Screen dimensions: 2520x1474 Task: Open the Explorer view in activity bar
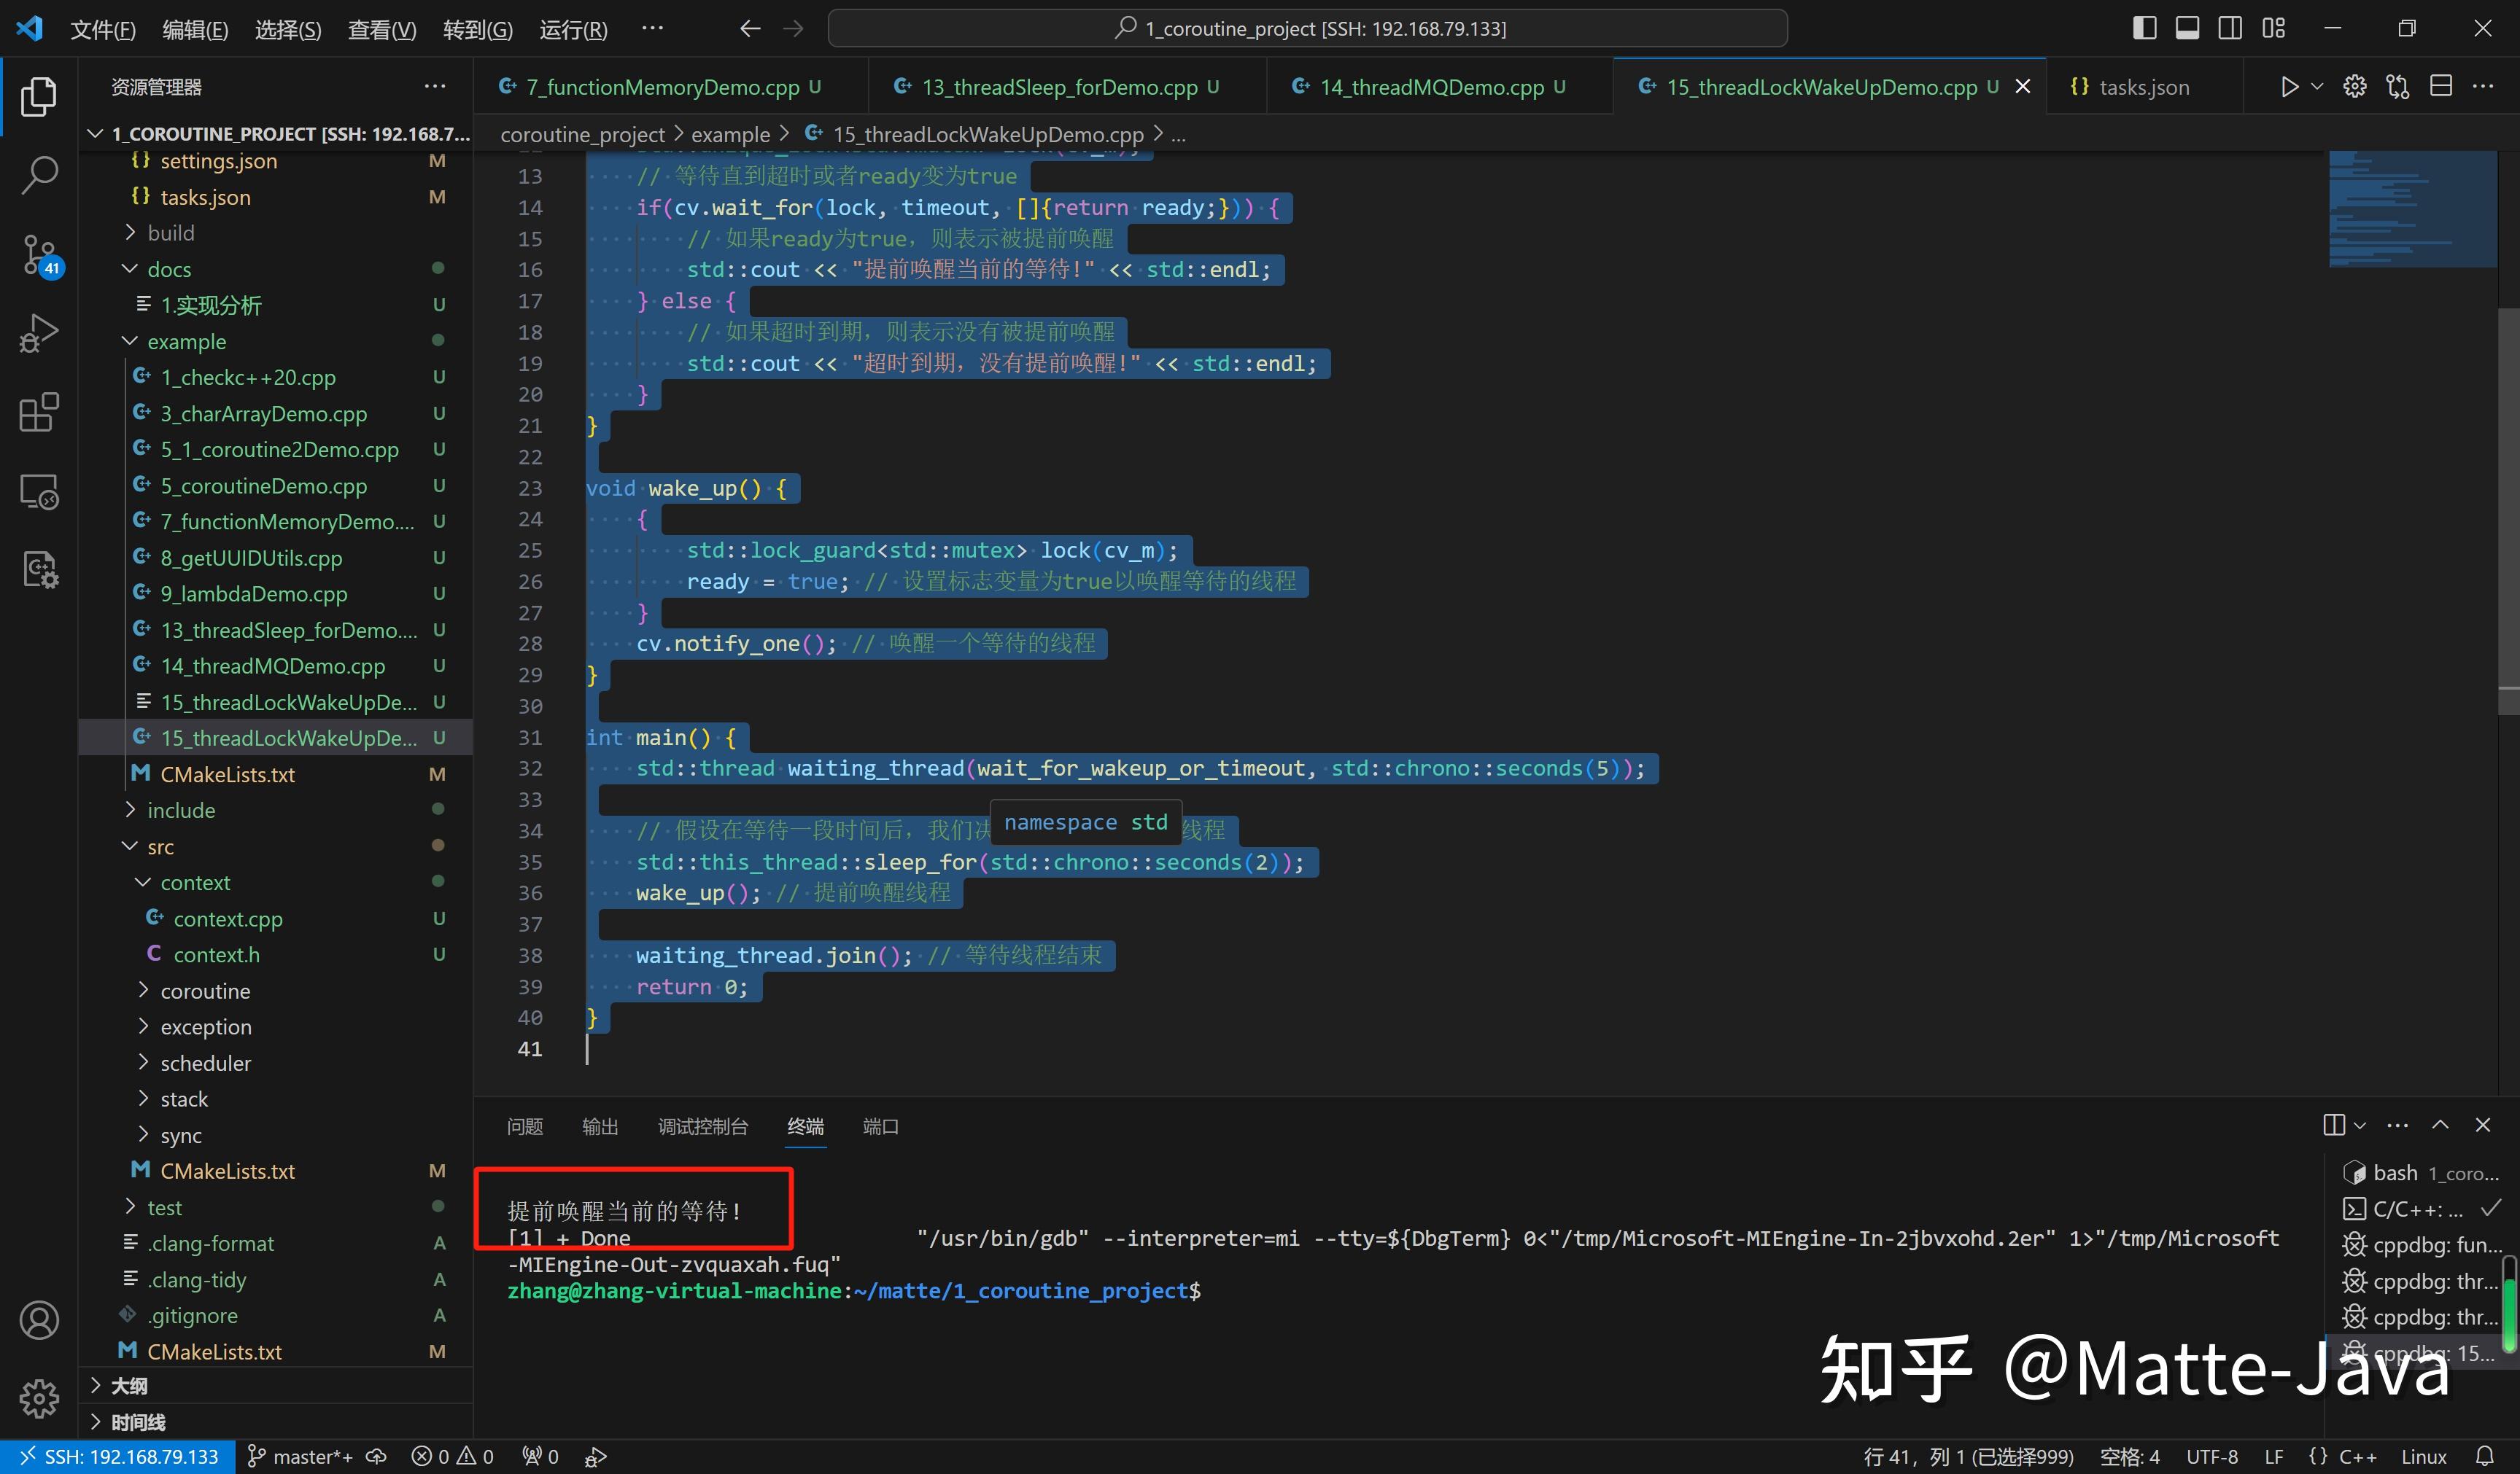point(39,96)
